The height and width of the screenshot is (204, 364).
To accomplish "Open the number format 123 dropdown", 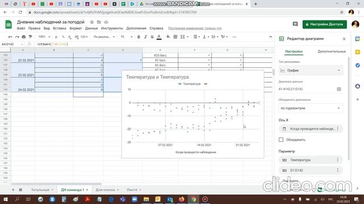I will (x=84, y=37).
